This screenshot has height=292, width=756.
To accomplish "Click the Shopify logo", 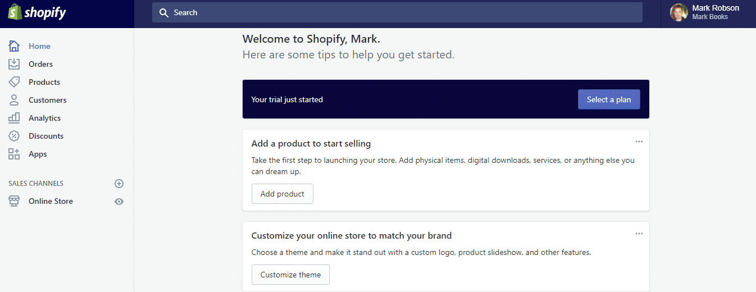I will [37, 13].
